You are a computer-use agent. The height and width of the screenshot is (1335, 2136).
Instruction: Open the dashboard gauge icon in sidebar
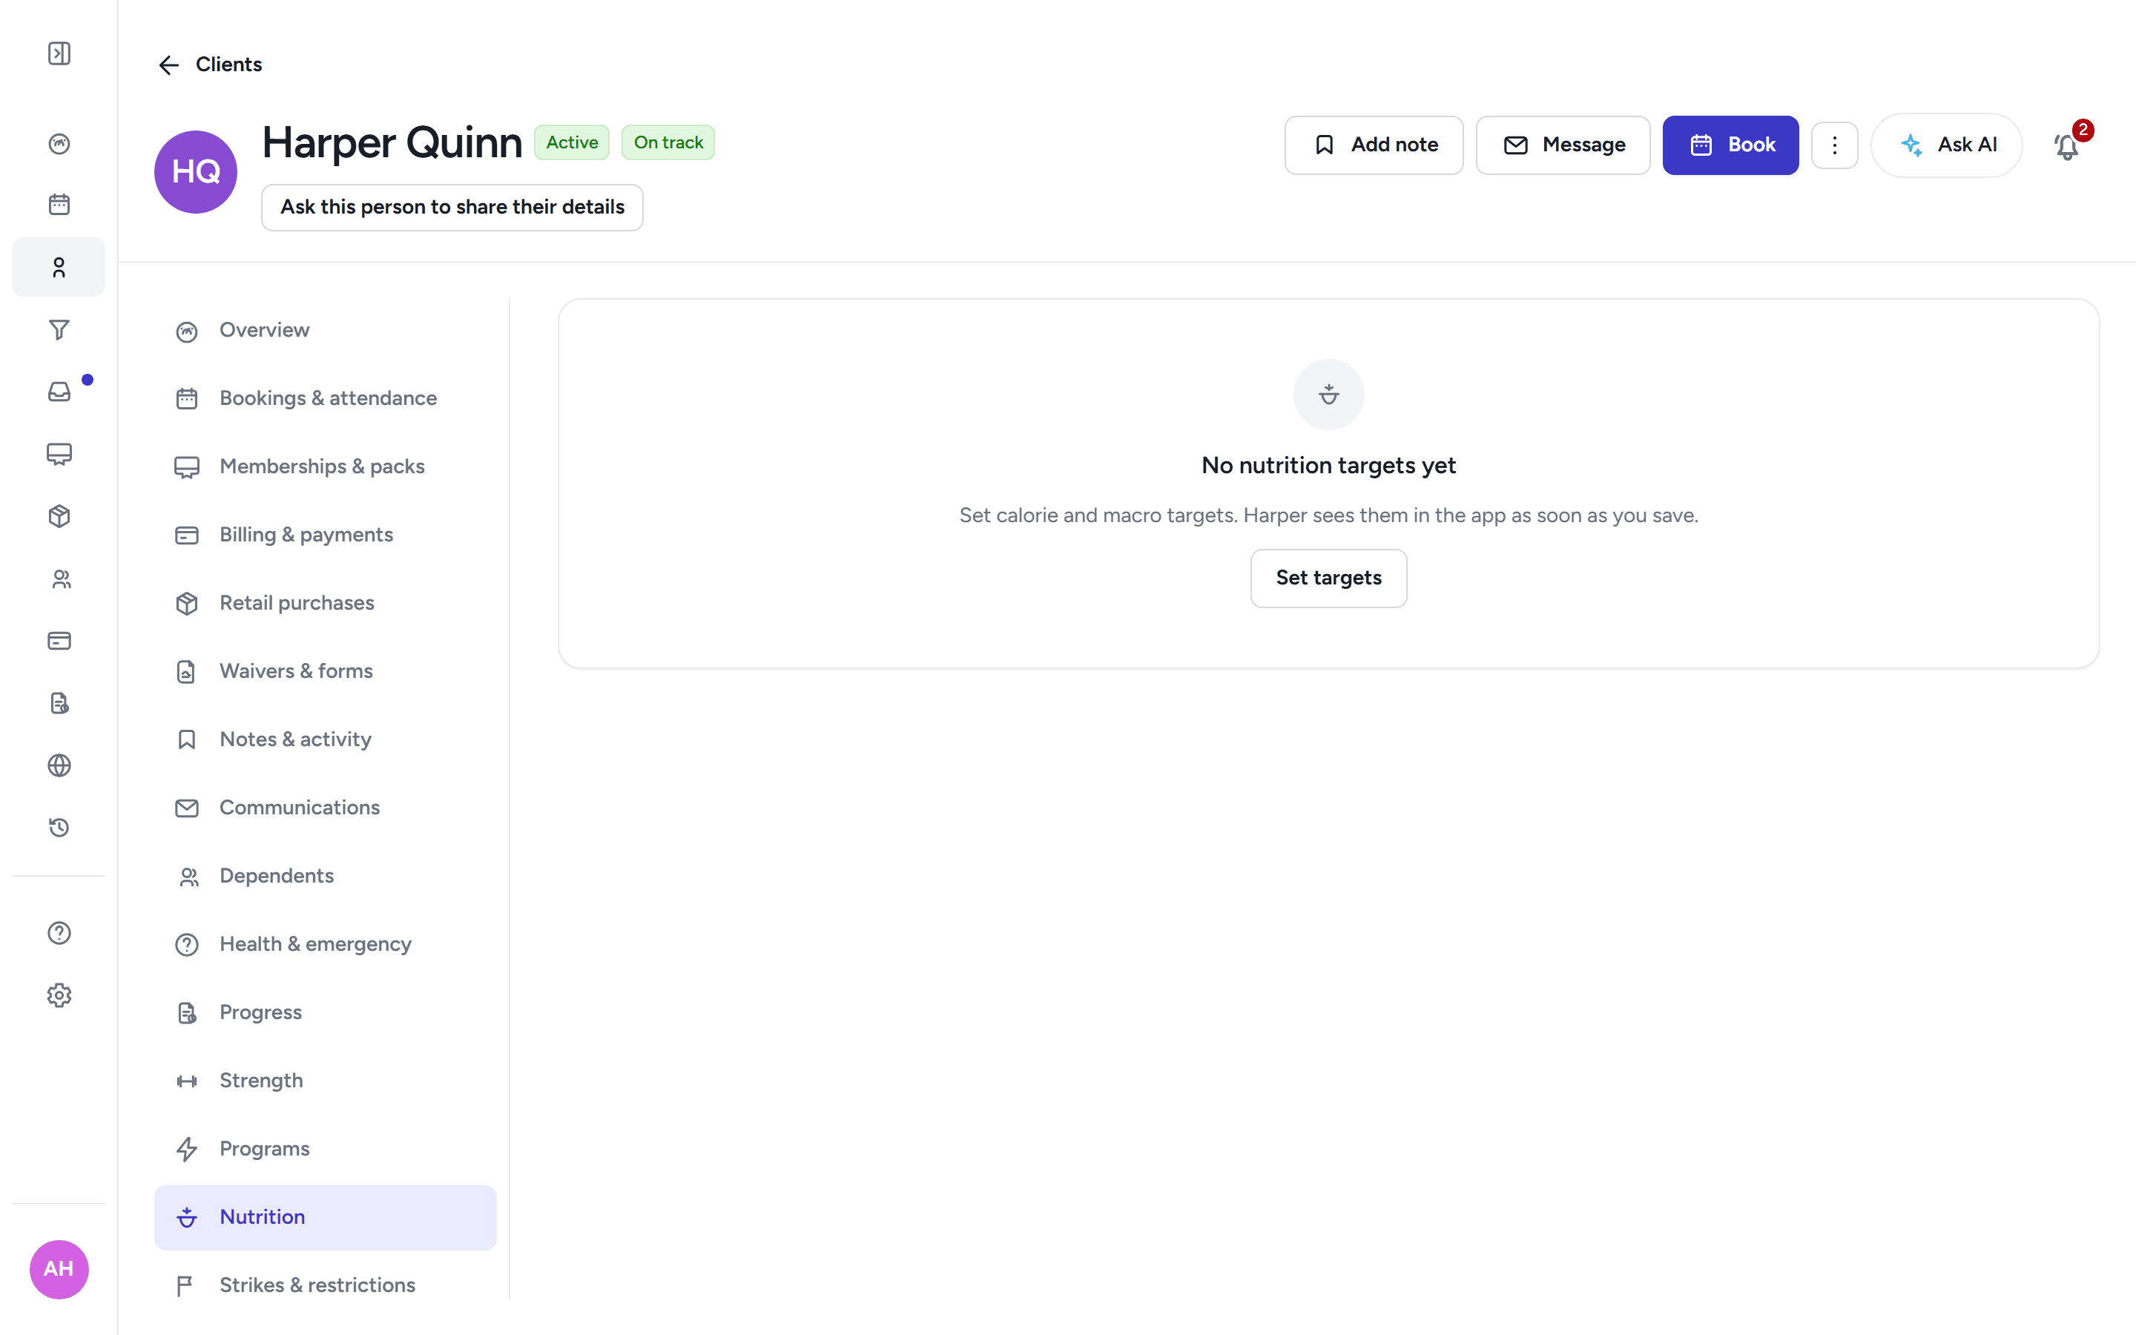[x=59, y=143]
